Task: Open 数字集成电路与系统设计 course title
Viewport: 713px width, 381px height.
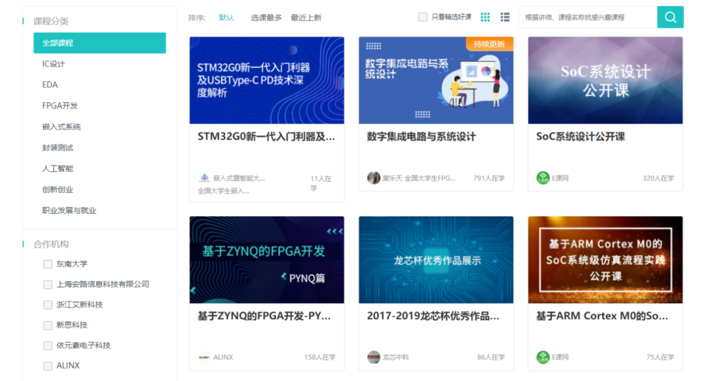Action: click(x=421, y=136)
